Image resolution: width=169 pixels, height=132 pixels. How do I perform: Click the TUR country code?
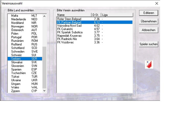click(34, 77)
